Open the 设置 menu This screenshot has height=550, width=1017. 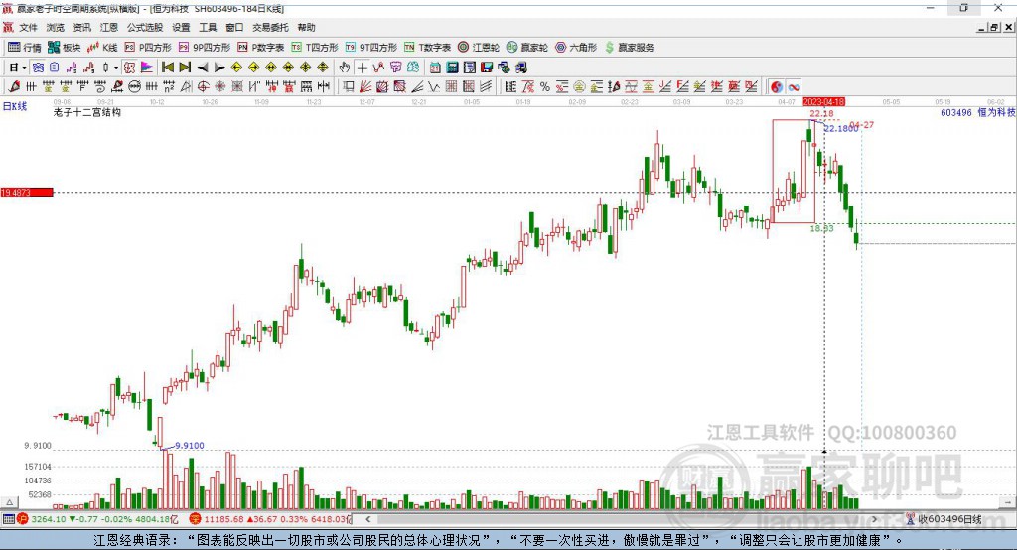(x=181, y=27)
